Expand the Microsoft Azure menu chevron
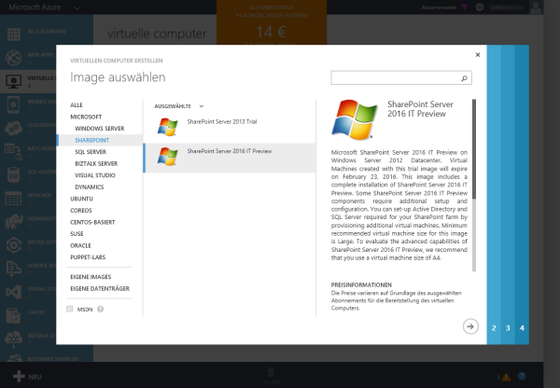560x388 pixels. coord(77,7)
